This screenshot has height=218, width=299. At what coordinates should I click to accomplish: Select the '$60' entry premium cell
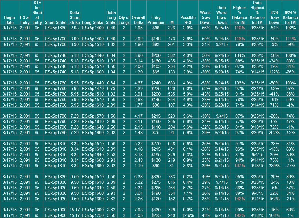coord(156,166)
